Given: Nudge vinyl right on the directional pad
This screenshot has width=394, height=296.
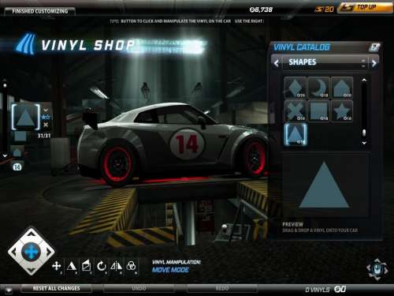Looking at the screenshot, I should [50, 252].
